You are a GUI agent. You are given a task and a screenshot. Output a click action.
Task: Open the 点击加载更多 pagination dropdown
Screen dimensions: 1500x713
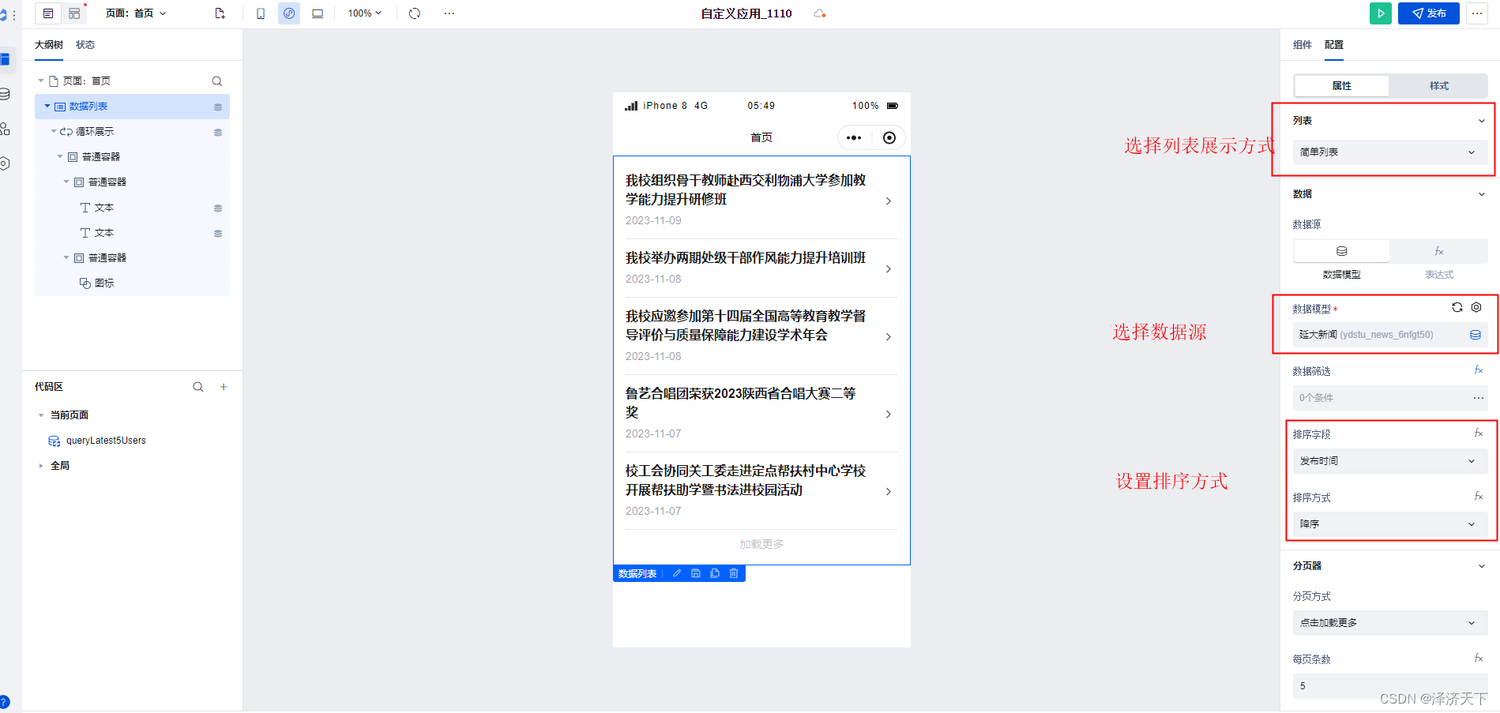pyautogui.click(x=1389, y=623)
